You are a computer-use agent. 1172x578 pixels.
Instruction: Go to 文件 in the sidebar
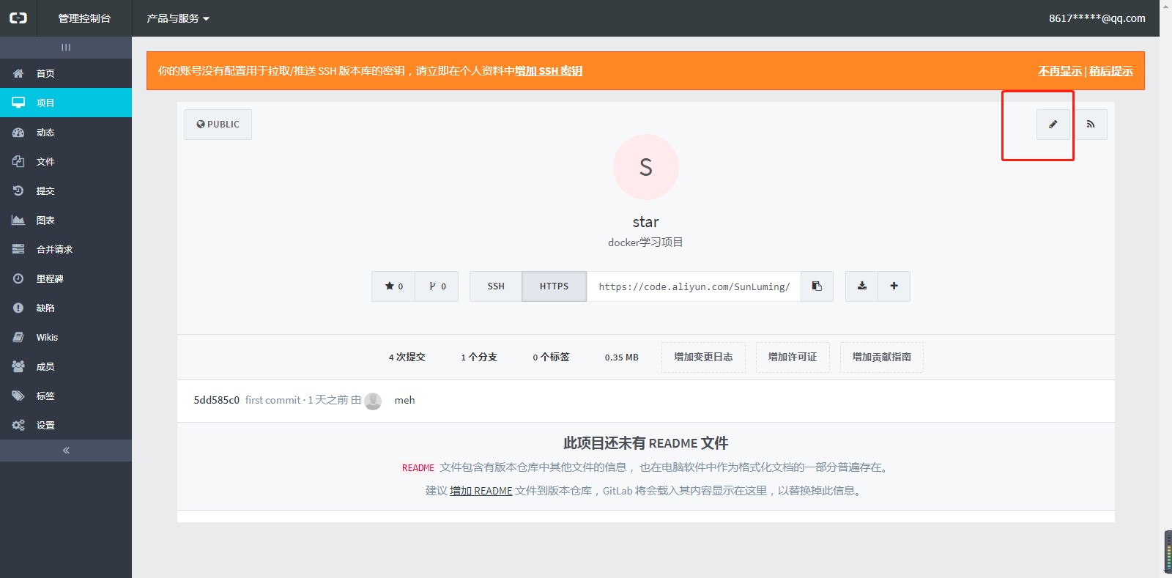point(66,161)
